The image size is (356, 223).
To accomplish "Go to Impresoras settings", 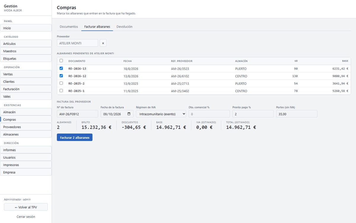I will tap(26, 165).
